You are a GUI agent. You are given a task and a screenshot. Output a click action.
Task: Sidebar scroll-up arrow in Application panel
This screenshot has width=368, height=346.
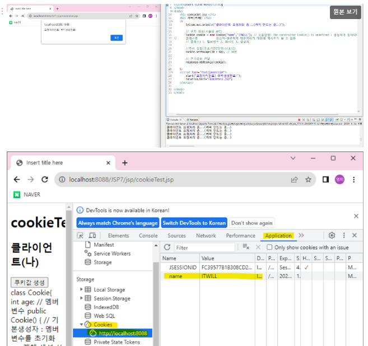point(156,245)
